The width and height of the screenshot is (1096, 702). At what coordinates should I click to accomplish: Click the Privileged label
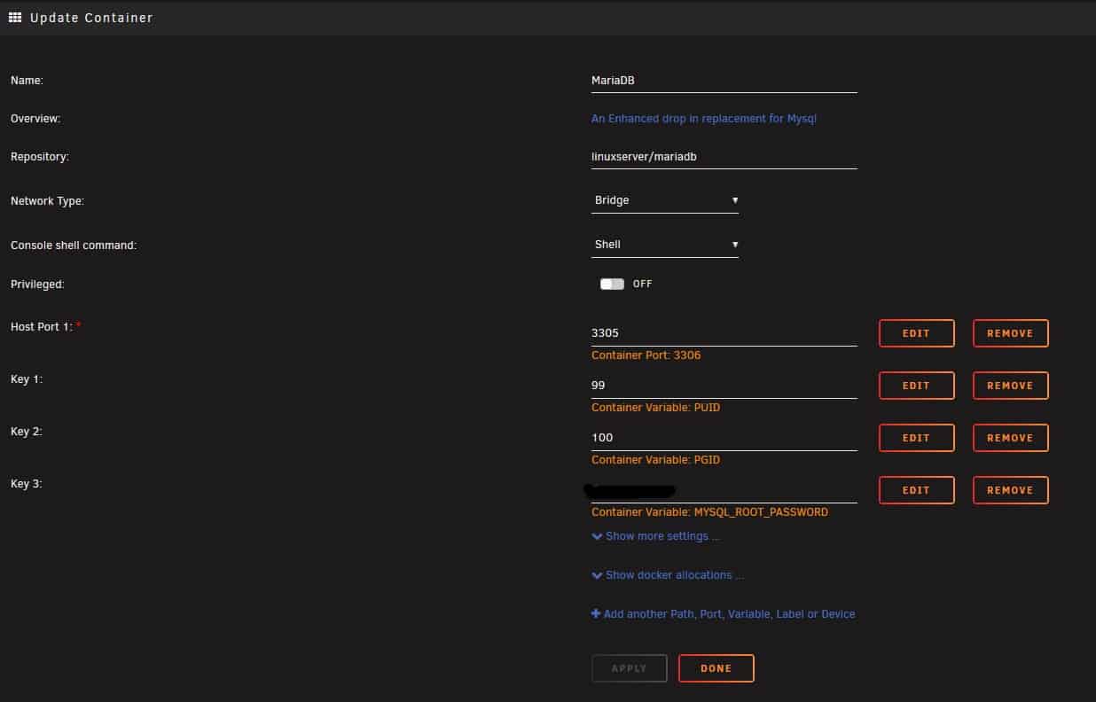pos(37,285)
